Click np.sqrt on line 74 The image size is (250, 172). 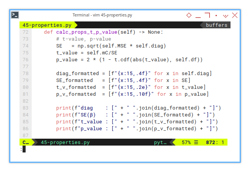tap(88, 46)
